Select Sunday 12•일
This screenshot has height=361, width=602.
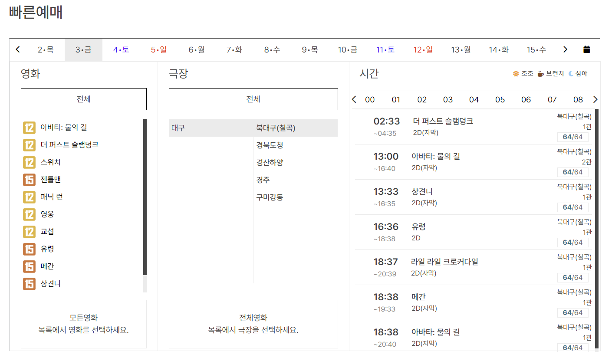(x=423, y=49)
